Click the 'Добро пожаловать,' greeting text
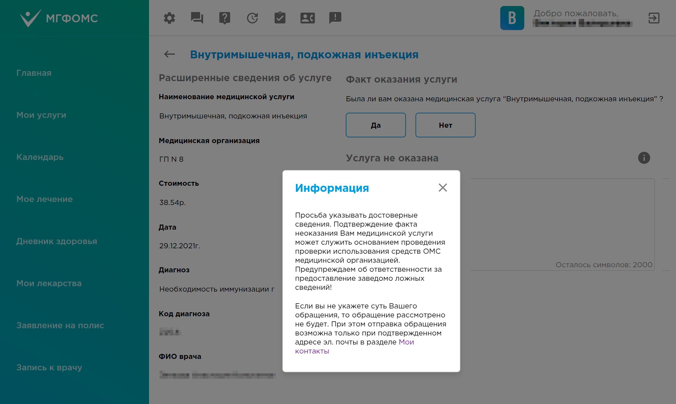The width and height of the screenshot is (676, 404). 576,14
